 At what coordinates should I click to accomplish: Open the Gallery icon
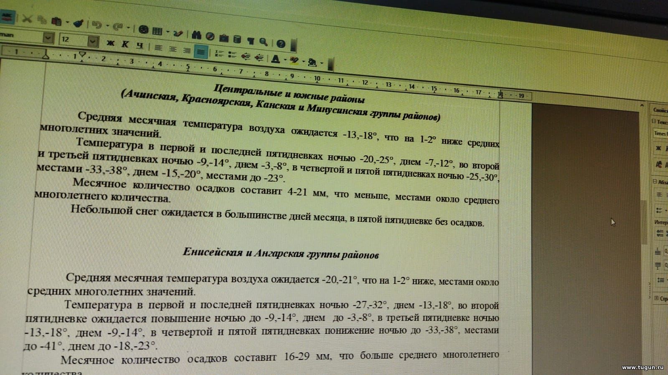point(224,38)
